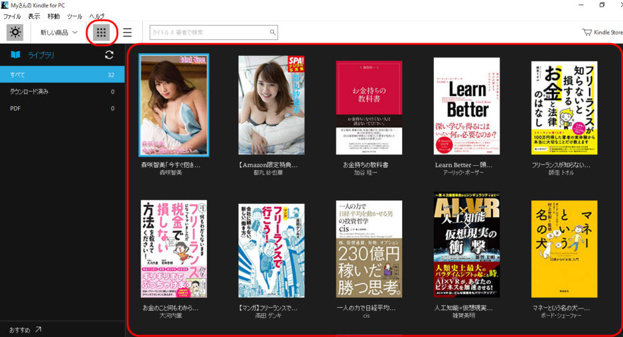The image size is (623, 337).
Task: Click the library book icon
Action: (x=15, y=55)
